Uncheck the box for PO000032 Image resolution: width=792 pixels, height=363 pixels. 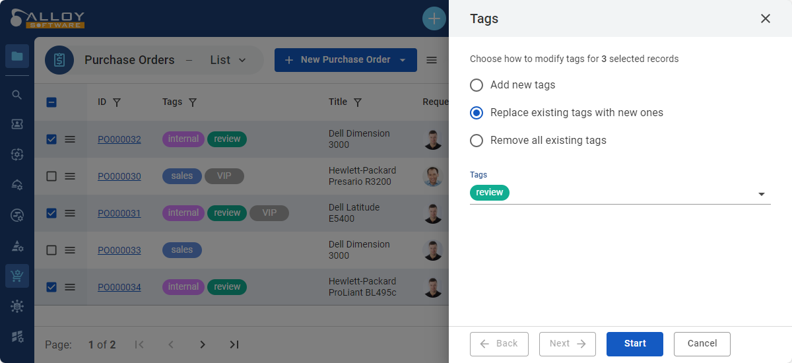coord(51,139)
